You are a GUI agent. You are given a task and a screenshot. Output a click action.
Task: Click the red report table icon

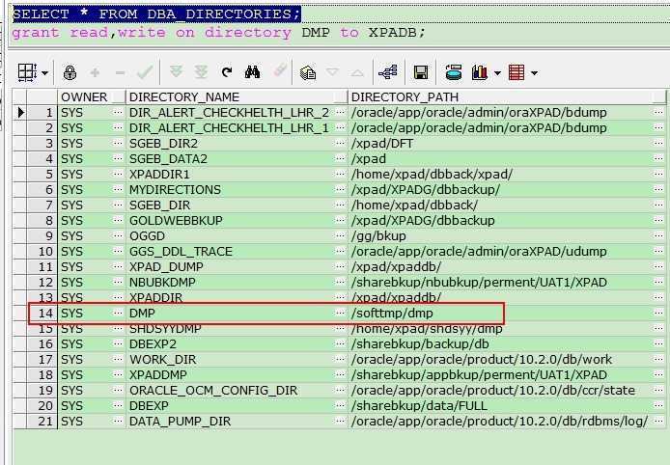point(516,72)
